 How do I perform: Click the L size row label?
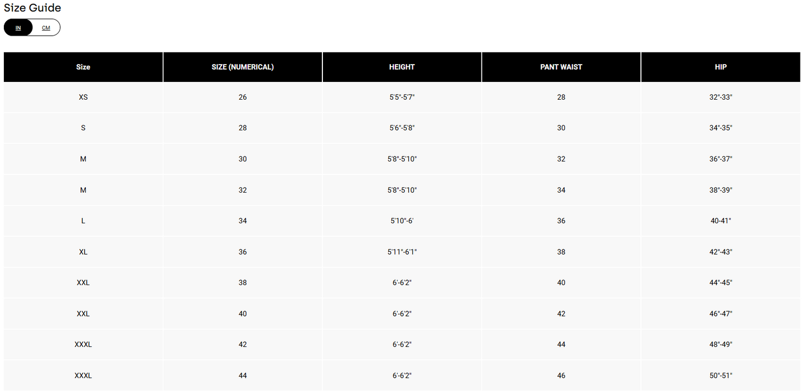[83, 221]
